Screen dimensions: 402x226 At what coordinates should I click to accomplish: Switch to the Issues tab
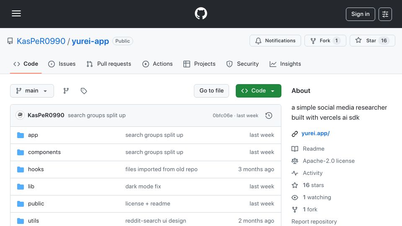[62, 64]
